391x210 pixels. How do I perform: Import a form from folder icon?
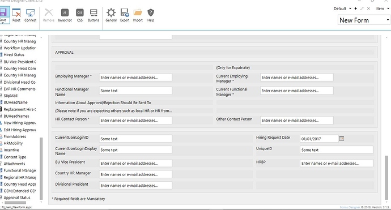138,15
